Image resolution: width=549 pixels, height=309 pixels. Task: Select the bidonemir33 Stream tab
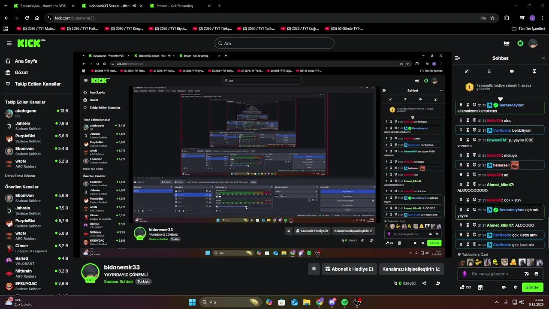tap(112, 6)
